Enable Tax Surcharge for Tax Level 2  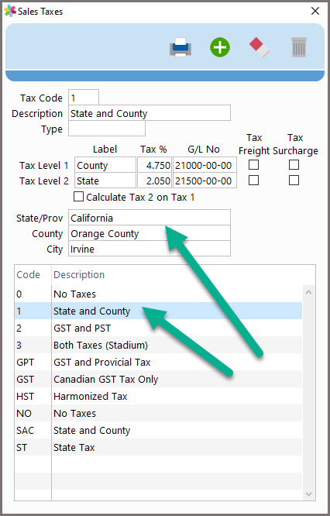(294, 180)
